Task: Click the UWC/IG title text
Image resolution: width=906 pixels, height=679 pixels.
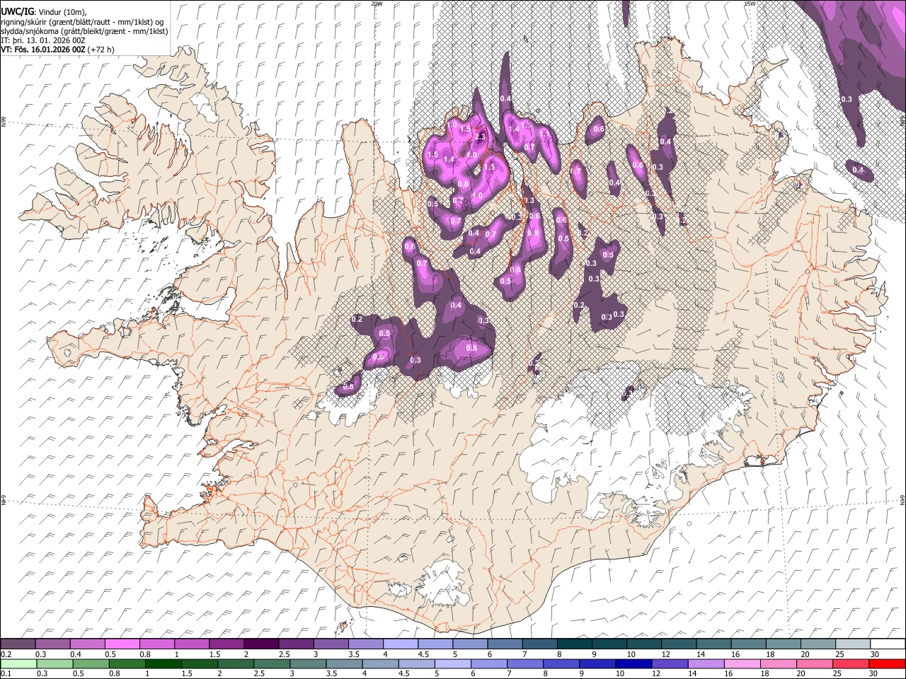Action: 17,12
